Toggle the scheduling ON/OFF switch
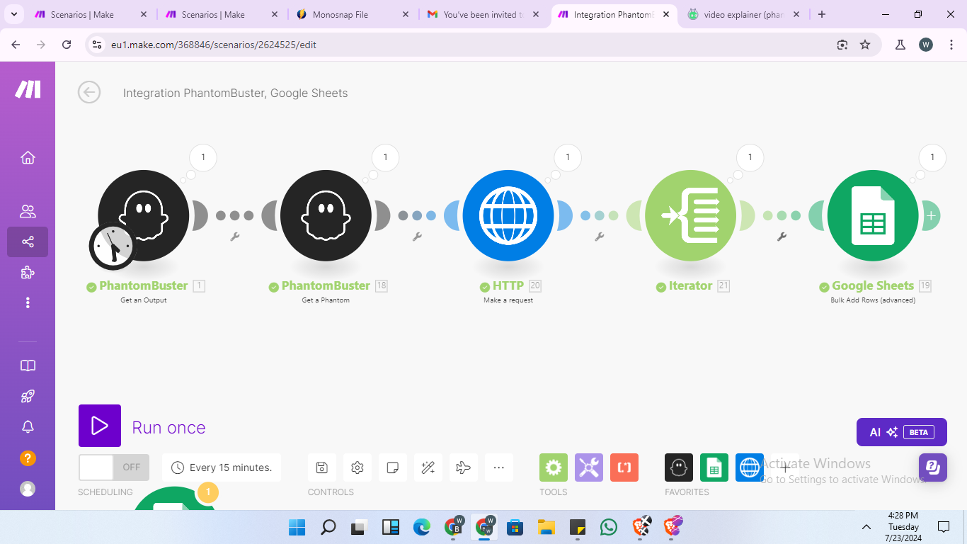Screen dimensions: 967x544 tap(114, 467)
